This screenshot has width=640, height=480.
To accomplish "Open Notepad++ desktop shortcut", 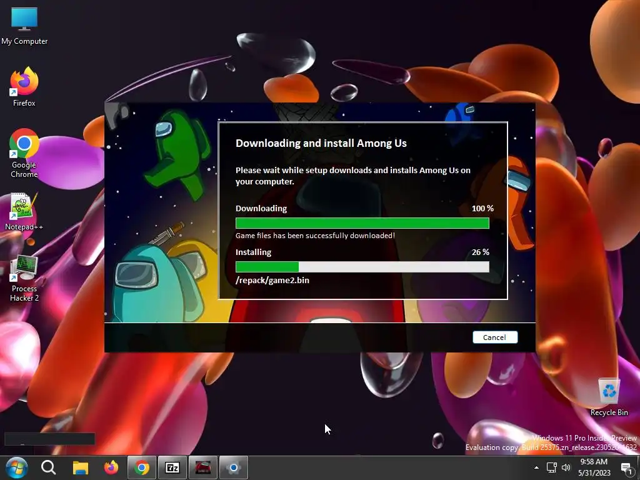I will 24,212.
